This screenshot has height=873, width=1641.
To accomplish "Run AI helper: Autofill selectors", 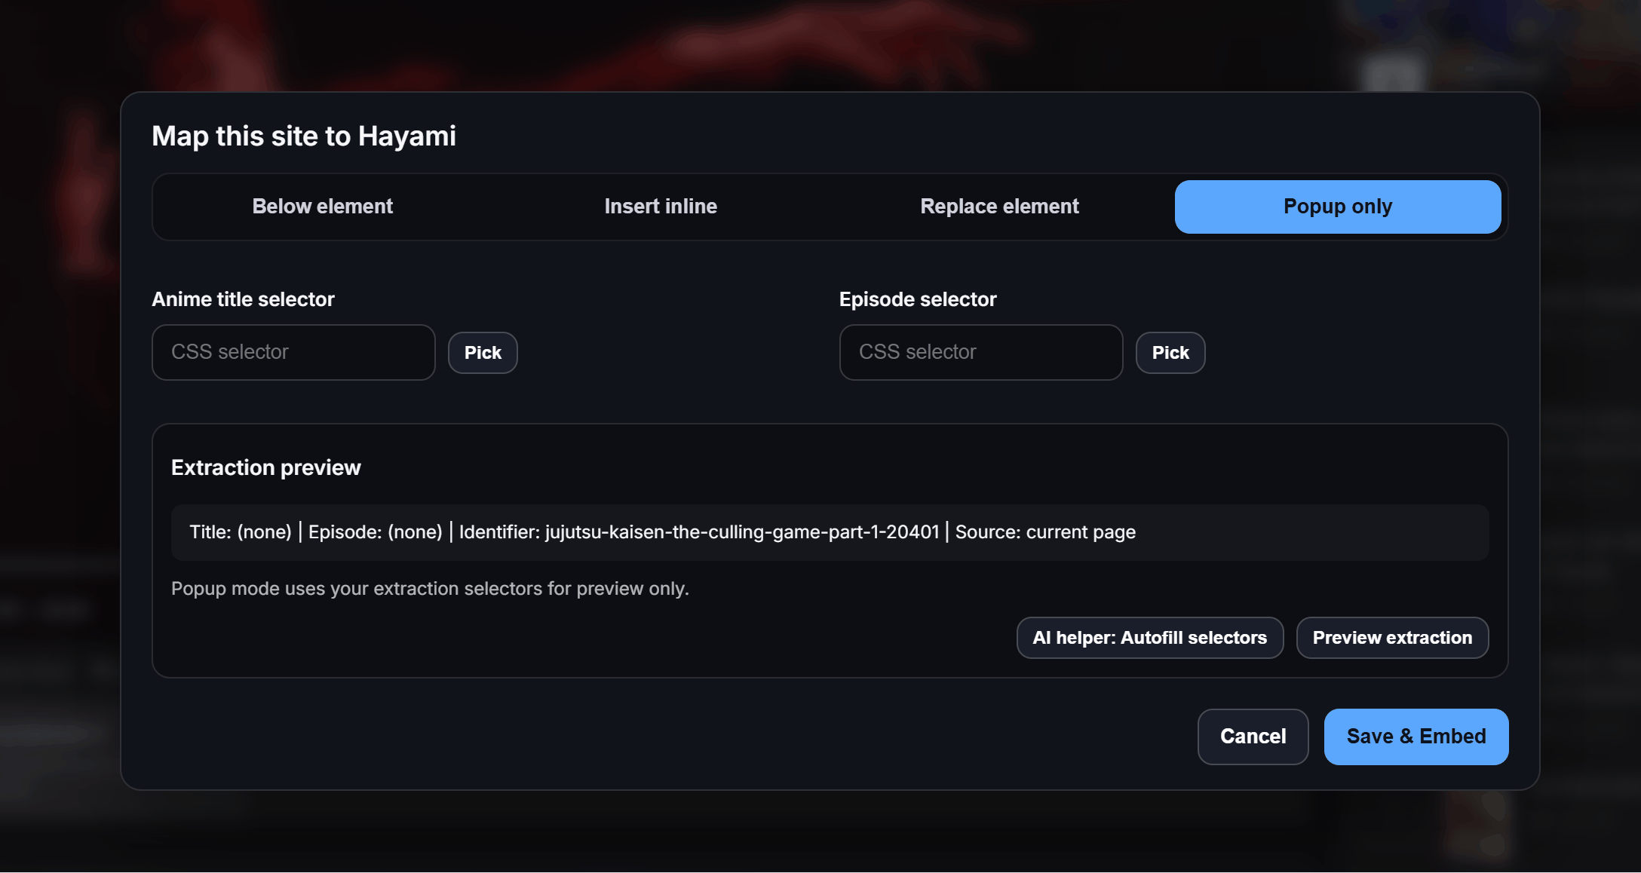I will tap(1150, 638).
